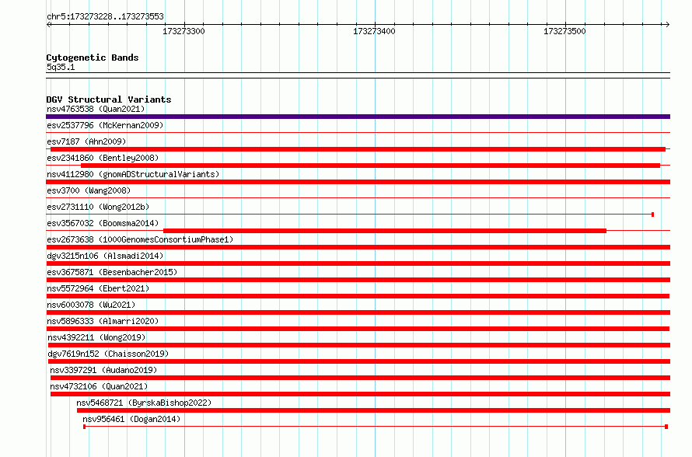This screenshot has height=457, width=692.
Task: Click the 173273300 ruler position
Action: point(183,31)
